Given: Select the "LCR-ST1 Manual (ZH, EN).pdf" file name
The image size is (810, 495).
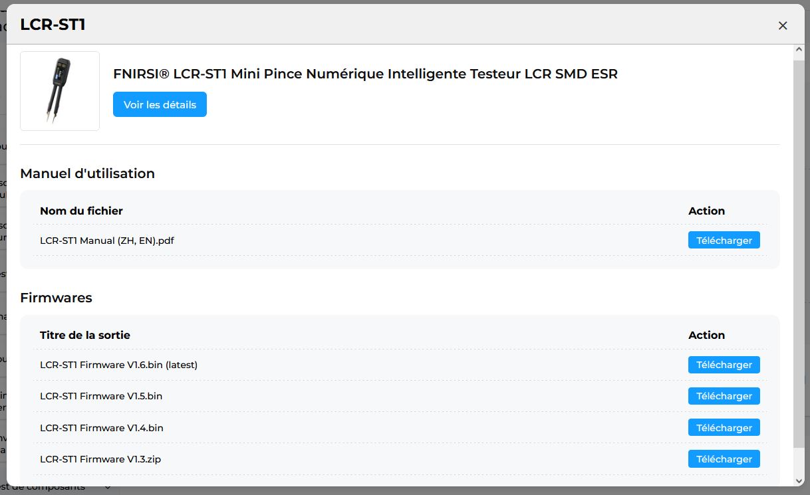Looking at the screenshot, I should 107,241.
